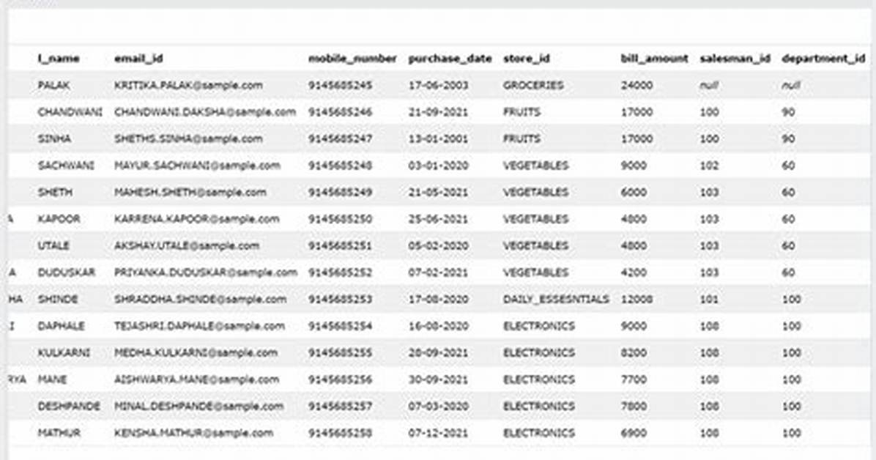Select the AKSHAY.UTALE@sample.com email
The height and width of the screenshot is (460, 876).
(x=187, y=246)
